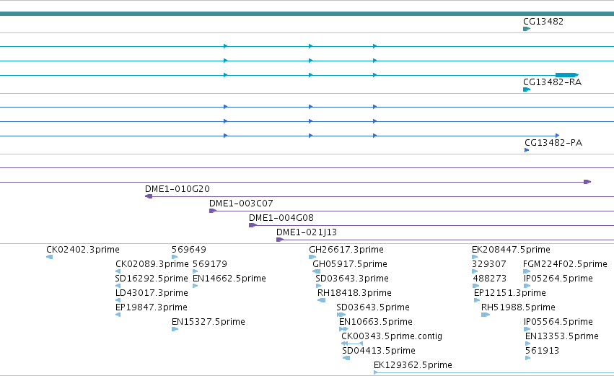Click the GH26617.3prime arrow glyph

tap(312, 258)
